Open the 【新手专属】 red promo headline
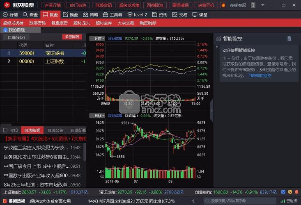 [45, 139]
